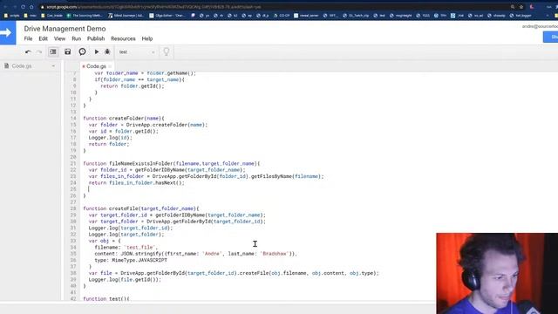Click function fileNameExistsInFolder on line 21

click(172, 163)
